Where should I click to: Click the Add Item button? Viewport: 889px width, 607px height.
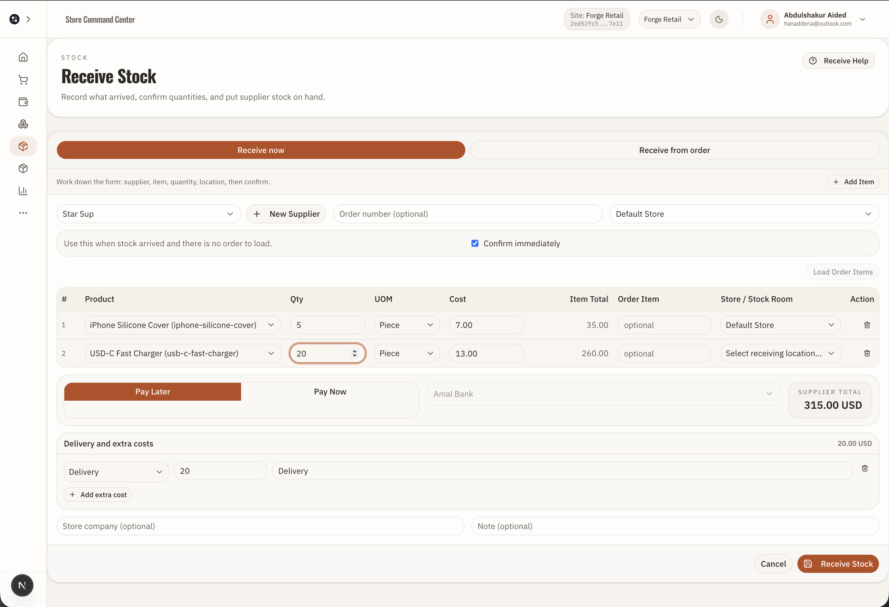click(853, 182)
